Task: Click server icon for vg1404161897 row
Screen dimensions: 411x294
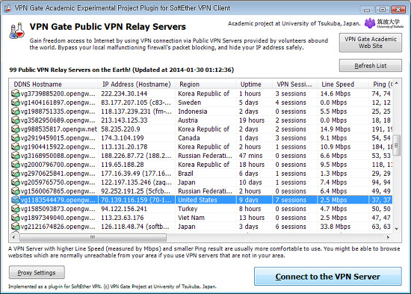Action: click(x=16, y=102)
